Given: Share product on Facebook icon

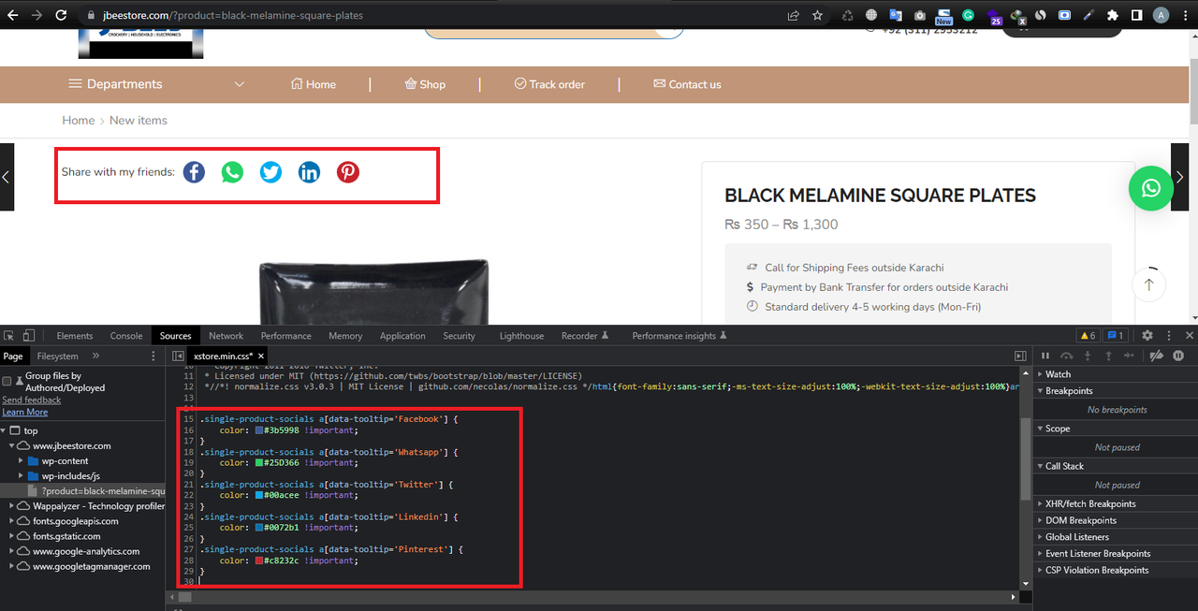Looking at the screenshot, I should (194, 172).
